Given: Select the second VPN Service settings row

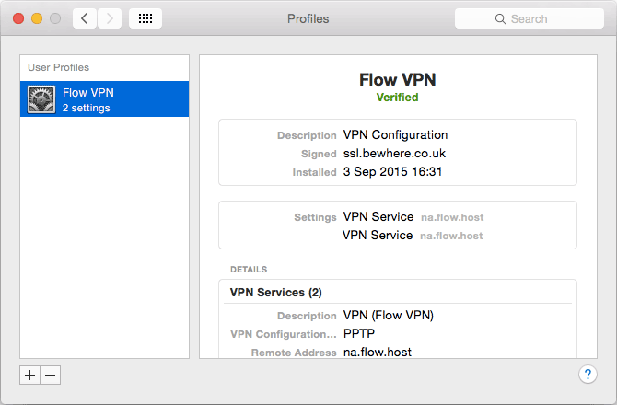Looking at the screenshot, I should 378,235.
